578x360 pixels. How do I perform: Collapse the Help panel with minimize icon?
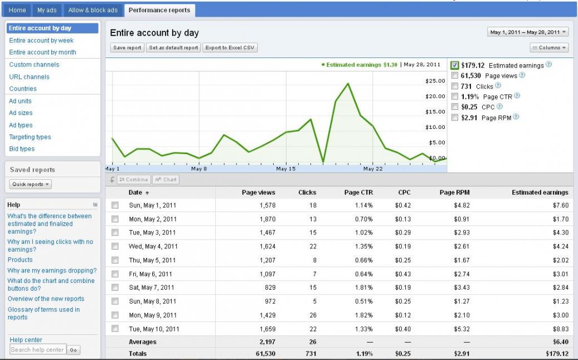click(95, 205)
